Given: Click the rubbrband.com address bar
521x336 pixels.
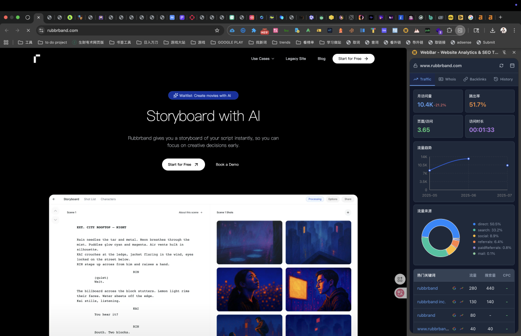Looking at the screenshot, I should pyautogui.click(x=130, y=30).
